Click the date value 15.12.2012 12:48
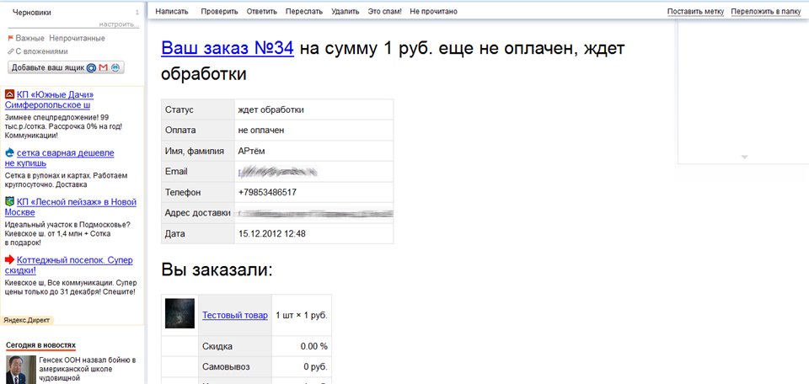Viewport: 809px width, 384px height. 272,233
